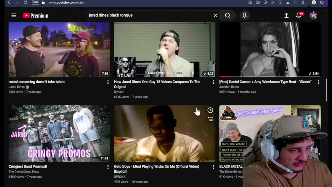
Task: Open options menu for 'metal screaming' video
Action: tap(108, 82)
